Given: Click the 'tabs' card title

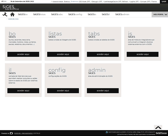Looking at the screenshot, I should click(94, 34).
